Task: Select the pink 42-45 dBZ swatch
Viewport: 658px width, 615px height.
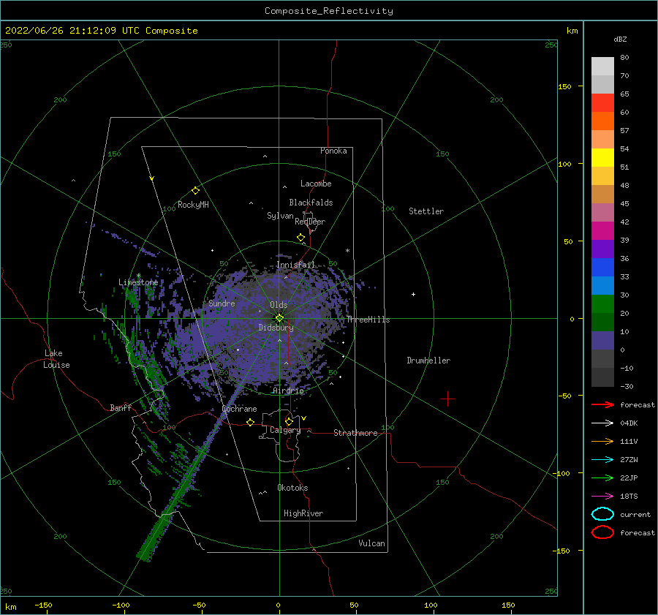Action: click(x=602, y=212)
